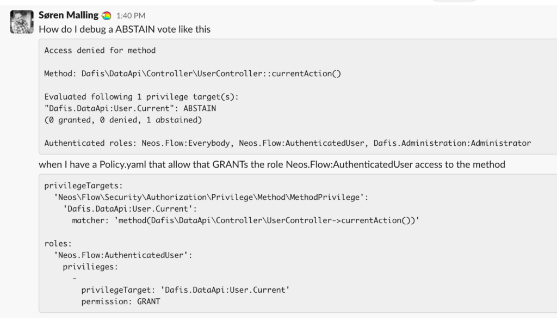The height and width of the screenshot is (320, 557).
Task: Click the "matcher:" line in the YAML block
Action: [245, 220]
